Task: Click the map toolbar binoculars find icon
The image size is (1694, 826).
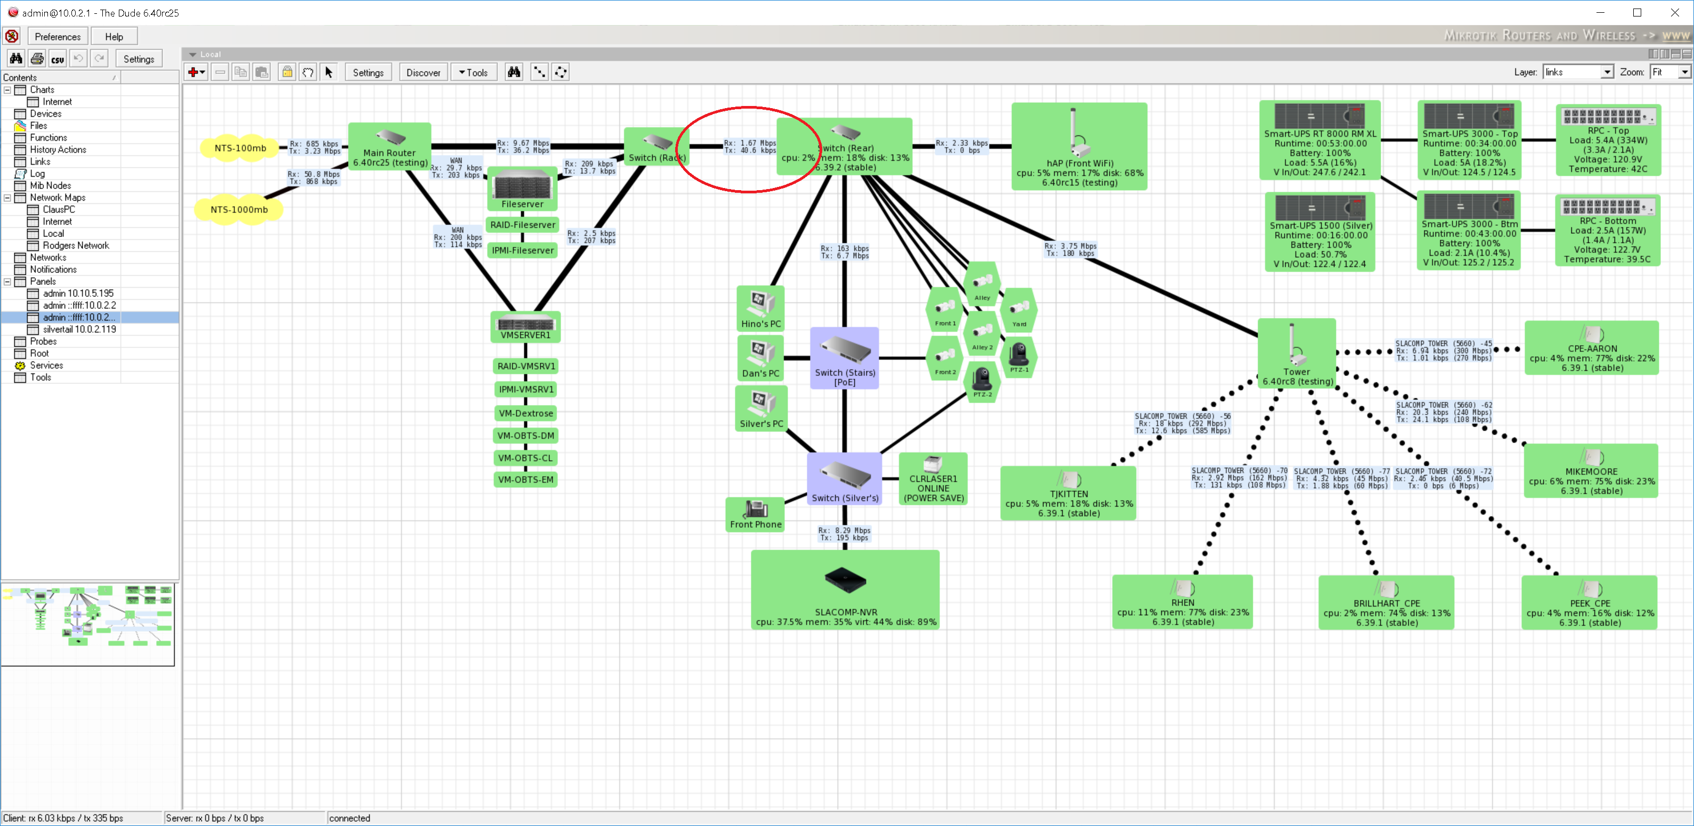Action: 514,72
